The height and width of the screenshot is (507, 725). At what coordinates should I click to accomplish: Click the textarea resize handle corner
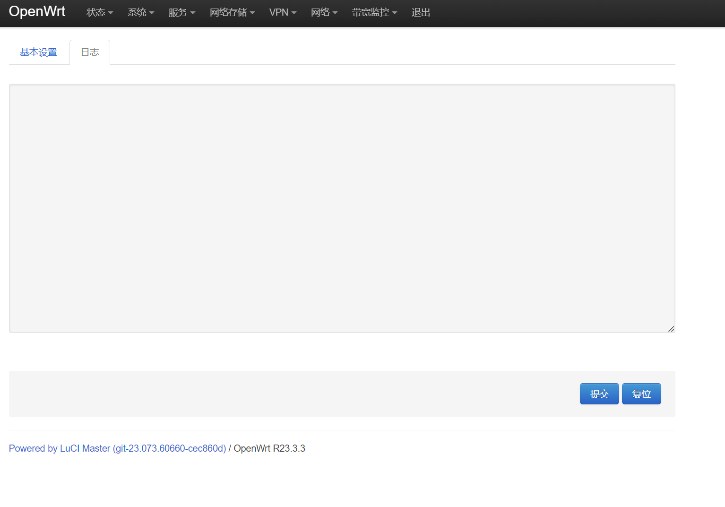(x=671, y=329)
